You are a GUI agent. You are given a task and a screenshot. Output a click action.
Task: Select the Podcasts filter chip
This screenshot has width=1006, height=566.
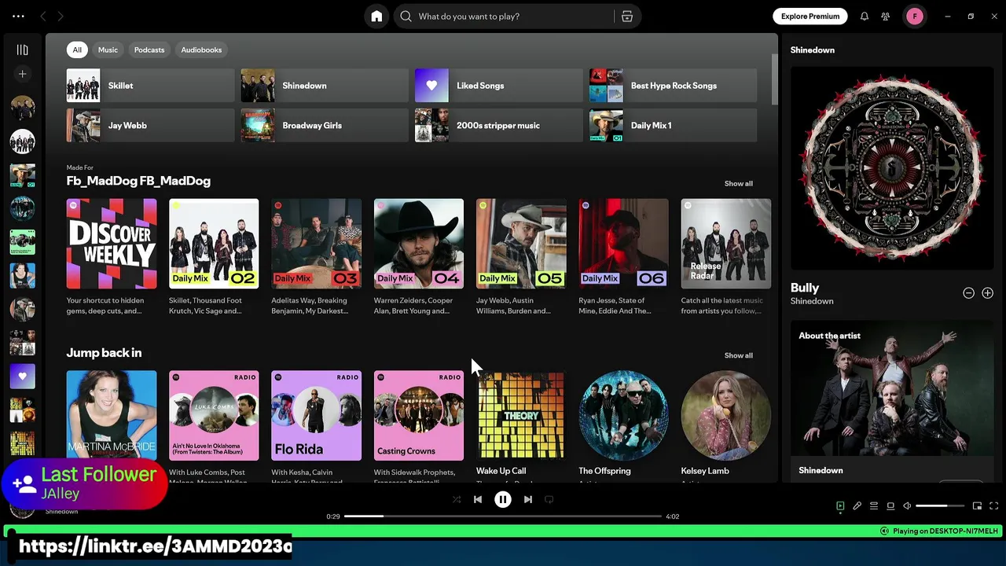point(149,50)
